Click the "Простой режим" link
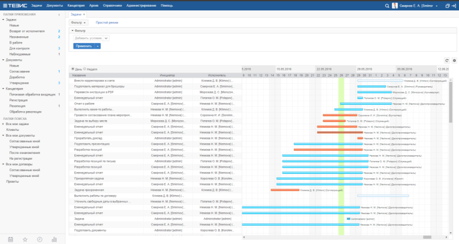 pos(107,22)
